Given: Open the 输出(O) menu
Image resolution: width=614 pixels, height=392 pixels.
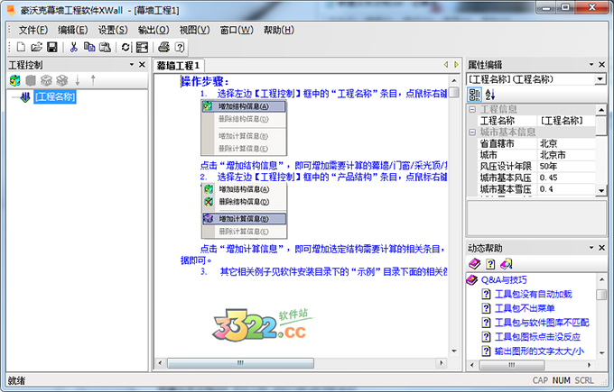Looking at the screenshot, I should 153,30.
